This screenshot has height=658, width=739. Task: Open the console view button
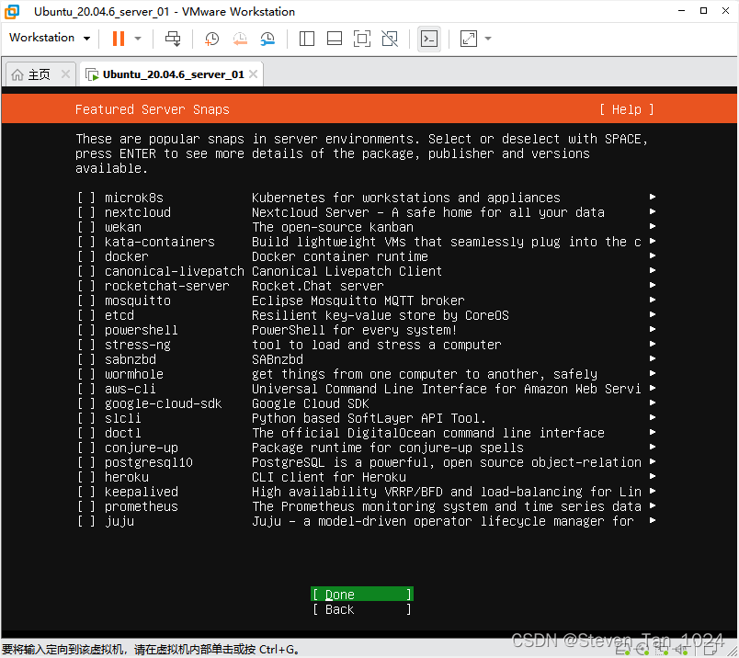click(x=429, y=39)
